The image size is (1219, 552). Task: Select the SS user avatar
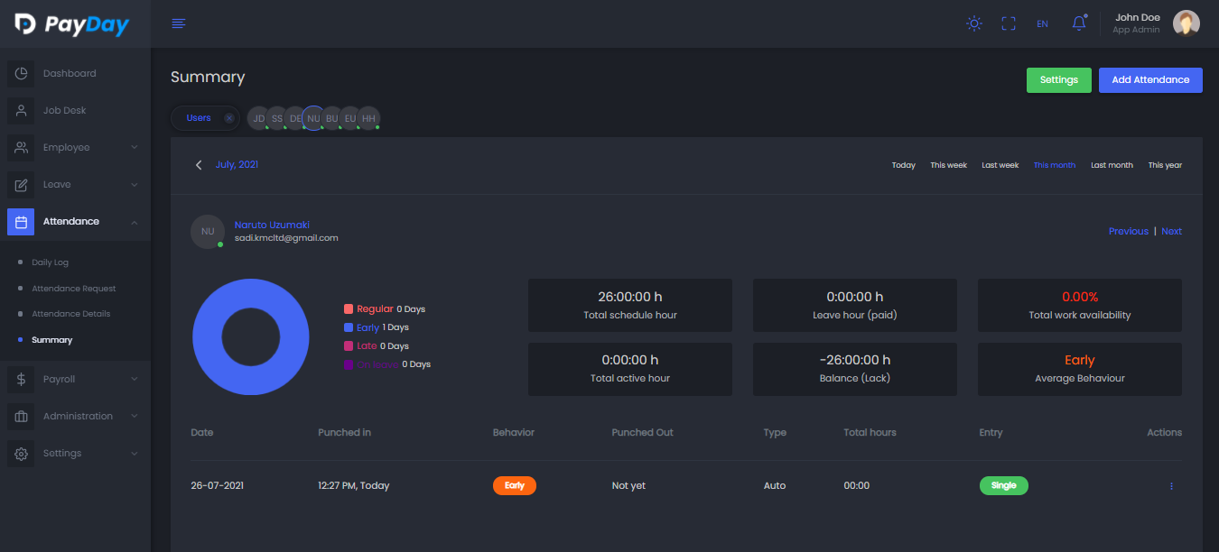[277, 118]
